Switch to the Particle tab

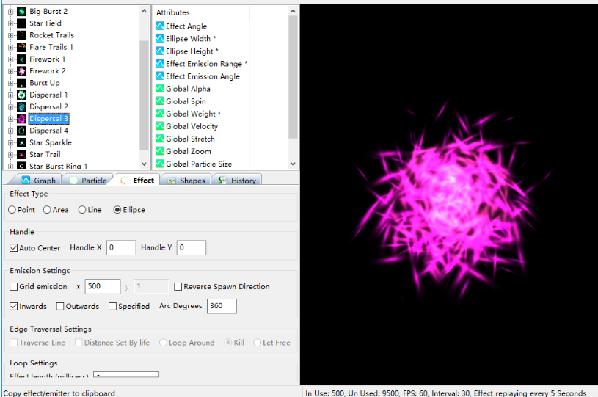coord(89,181)
